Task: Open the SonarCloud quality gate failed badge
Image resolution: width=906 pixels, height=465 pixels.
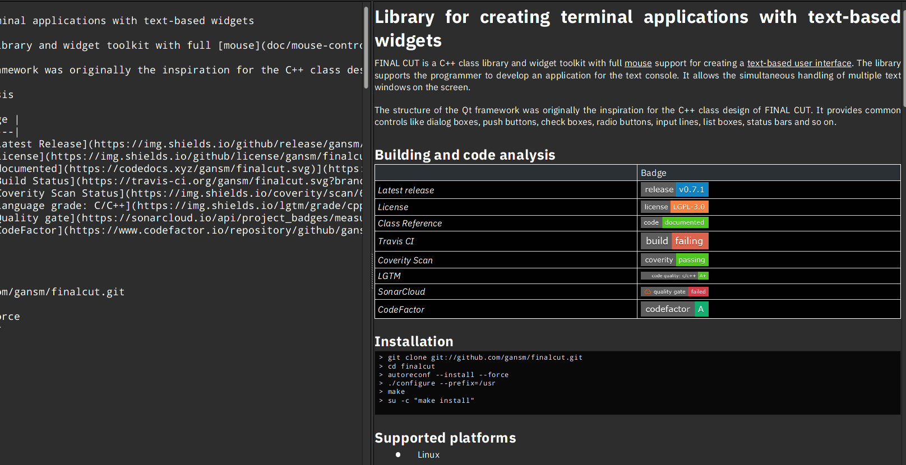Action: 674,292
